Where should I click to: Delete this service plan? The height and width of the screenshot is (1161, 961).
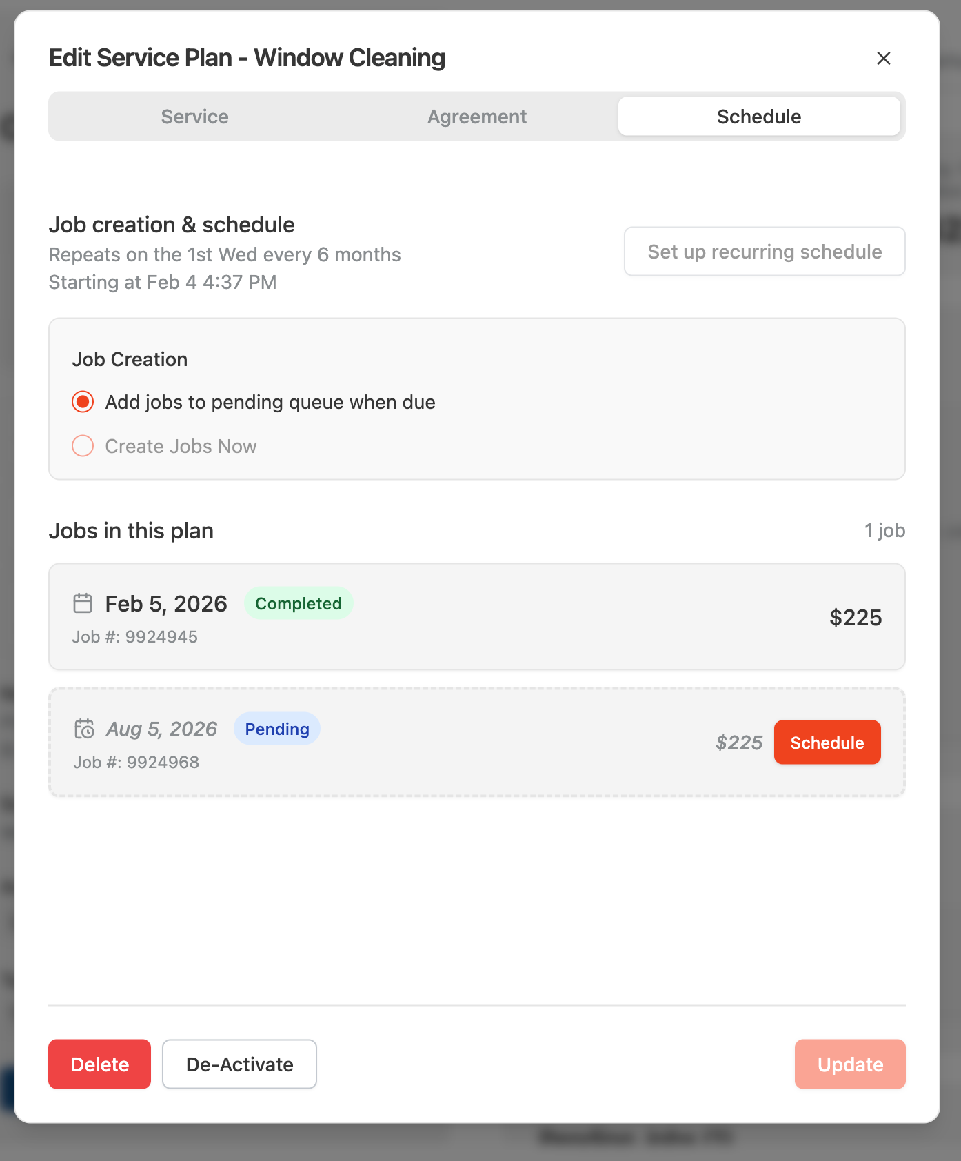(99, 1064)
